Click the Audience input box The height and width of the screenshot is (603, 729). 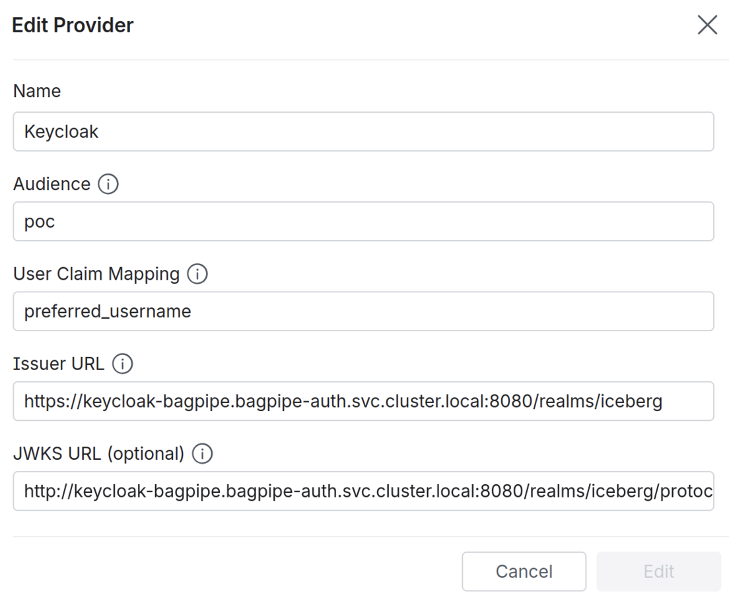363,221
